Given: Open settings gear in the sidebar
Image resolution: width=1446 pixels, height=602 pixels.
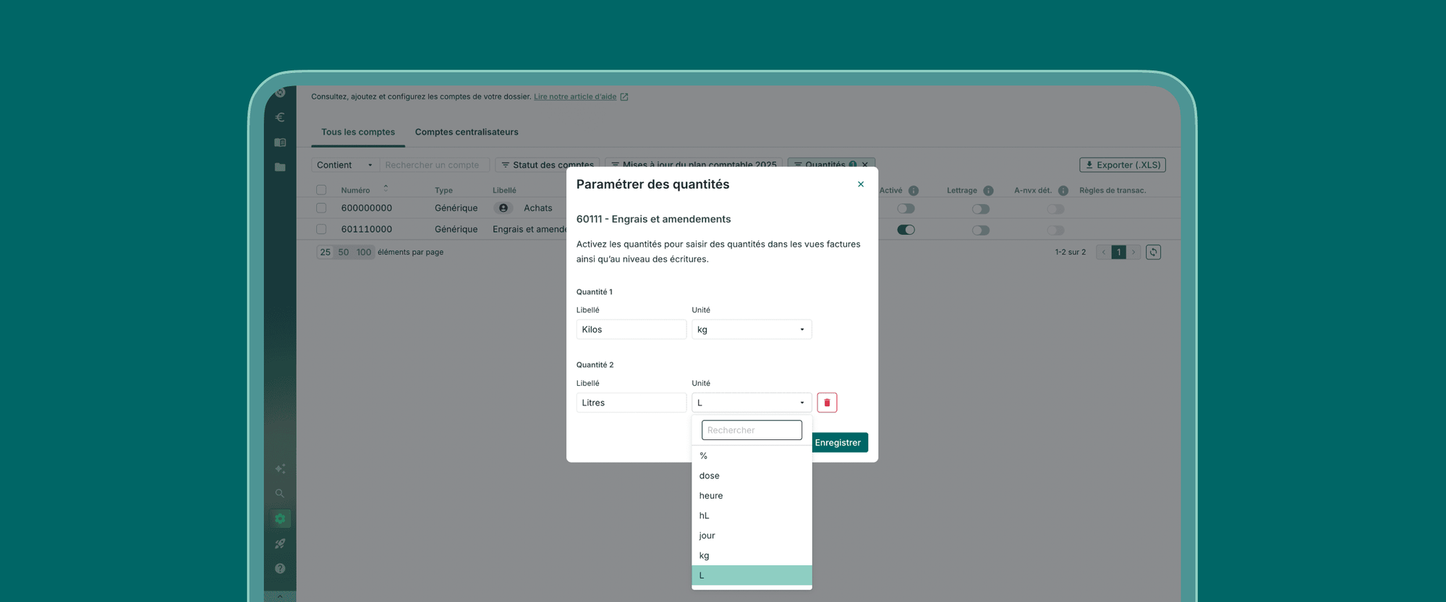Looking at the screenshot, I should pyautogui.click(x=280, y=519).
